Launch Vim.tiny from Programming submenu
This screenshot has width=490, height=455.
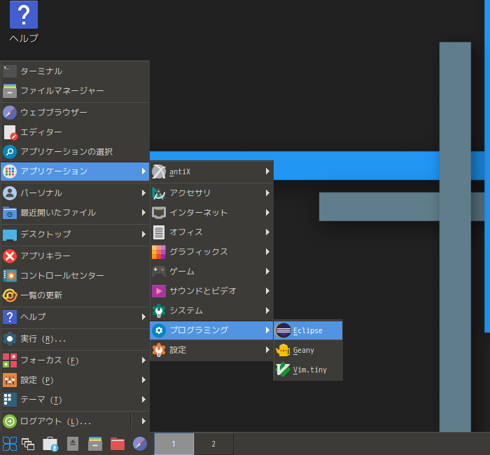click(308, 370)
